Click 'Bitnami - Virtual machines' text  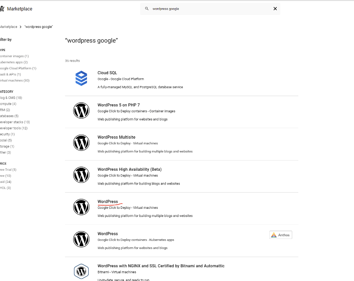(117, 272)
